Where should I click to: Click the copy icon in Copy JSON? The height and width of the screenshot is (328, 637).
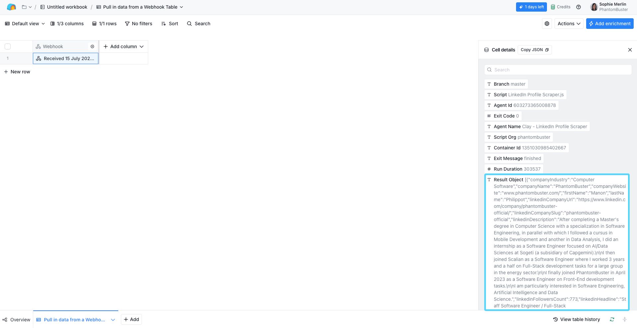click(547, 50)
